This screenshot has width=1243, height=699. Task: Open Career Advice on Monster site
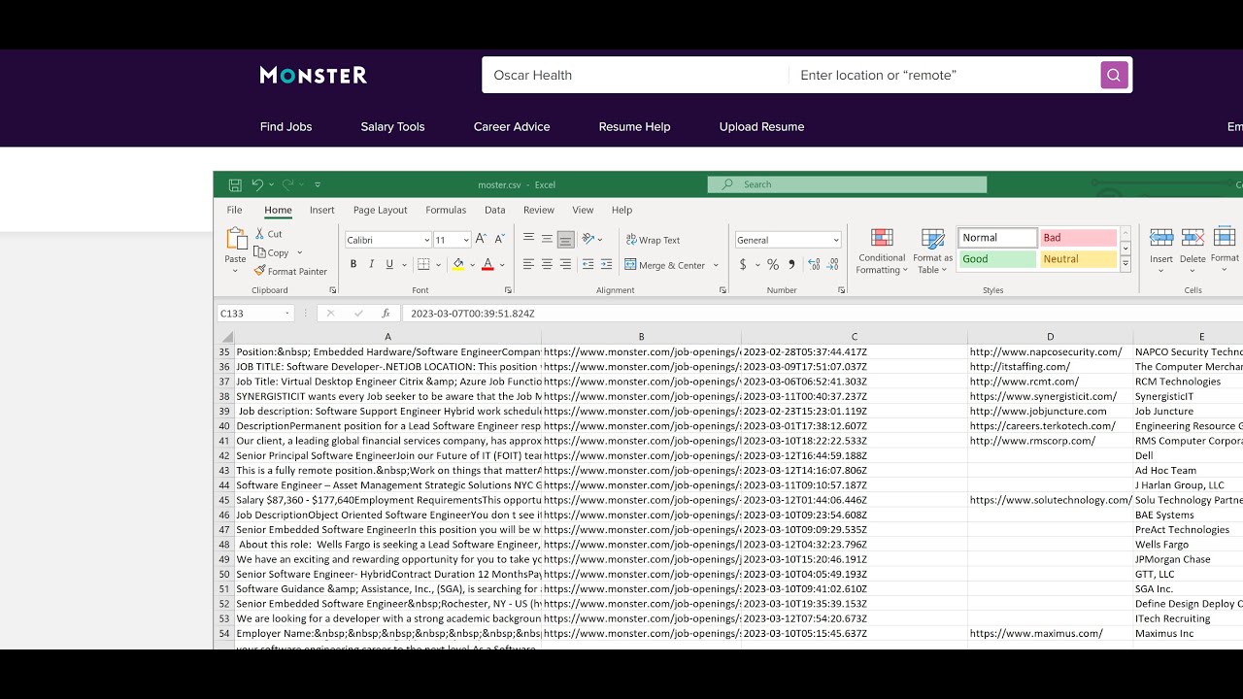[x=512, y=126]
